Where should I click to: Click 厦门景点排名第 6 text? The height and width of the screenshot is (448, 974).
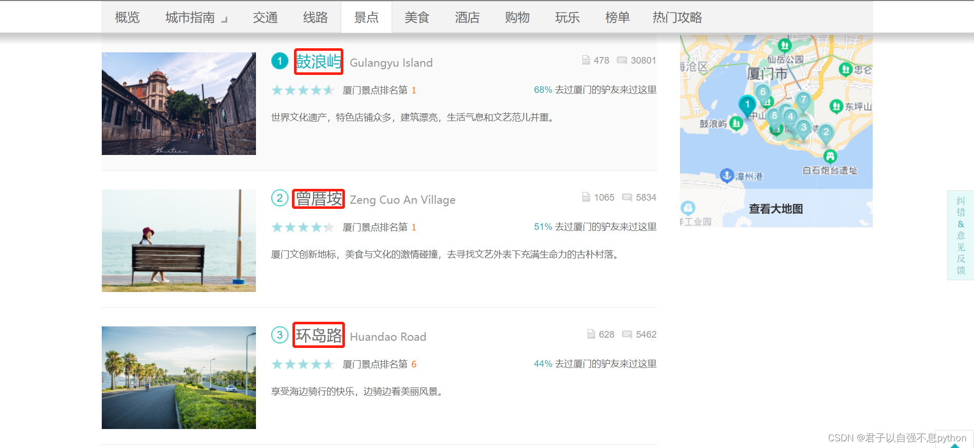pos(380,364)
